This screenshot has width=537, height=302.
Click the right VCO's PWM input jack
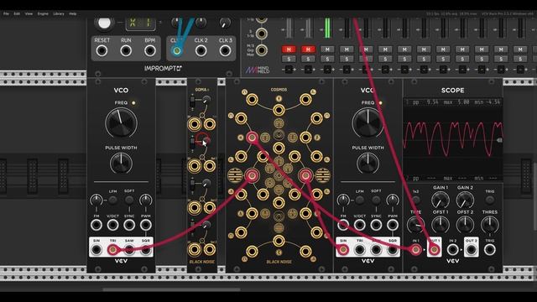tap(393, 225)
